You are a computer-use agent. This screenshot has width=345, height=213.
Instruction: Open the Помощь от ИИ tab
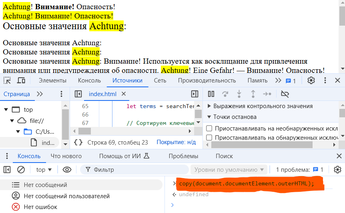124,156
